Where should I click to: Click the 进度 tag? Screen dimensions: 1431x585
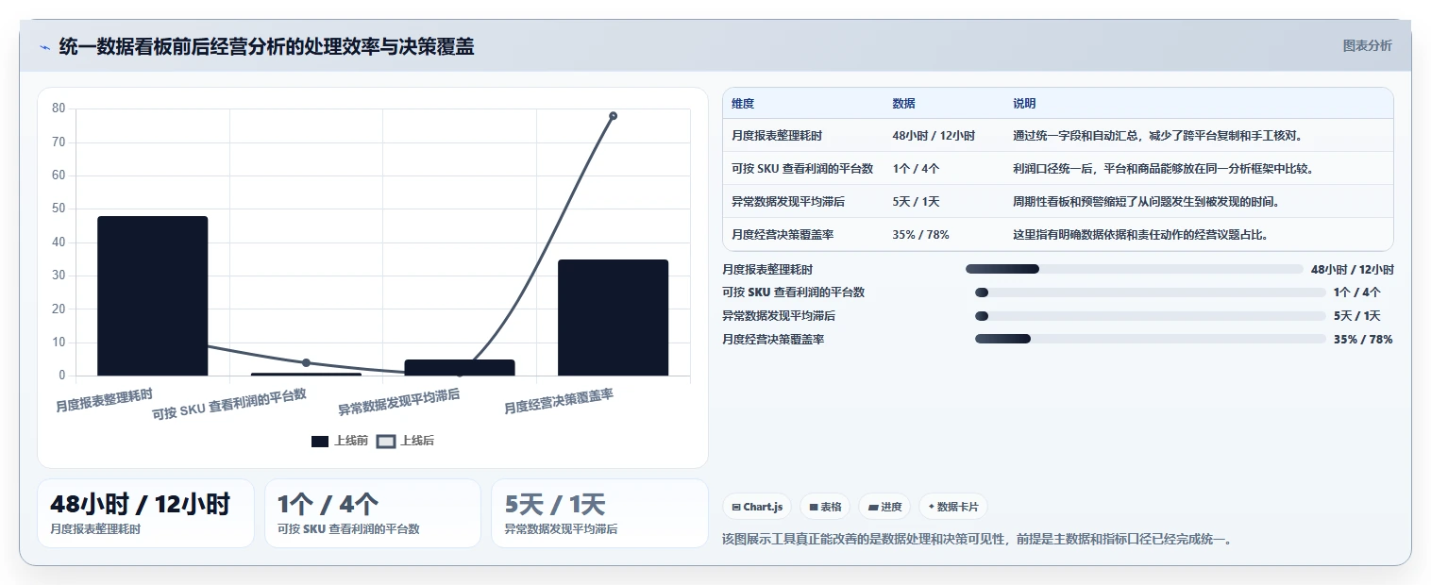(884, 507)
